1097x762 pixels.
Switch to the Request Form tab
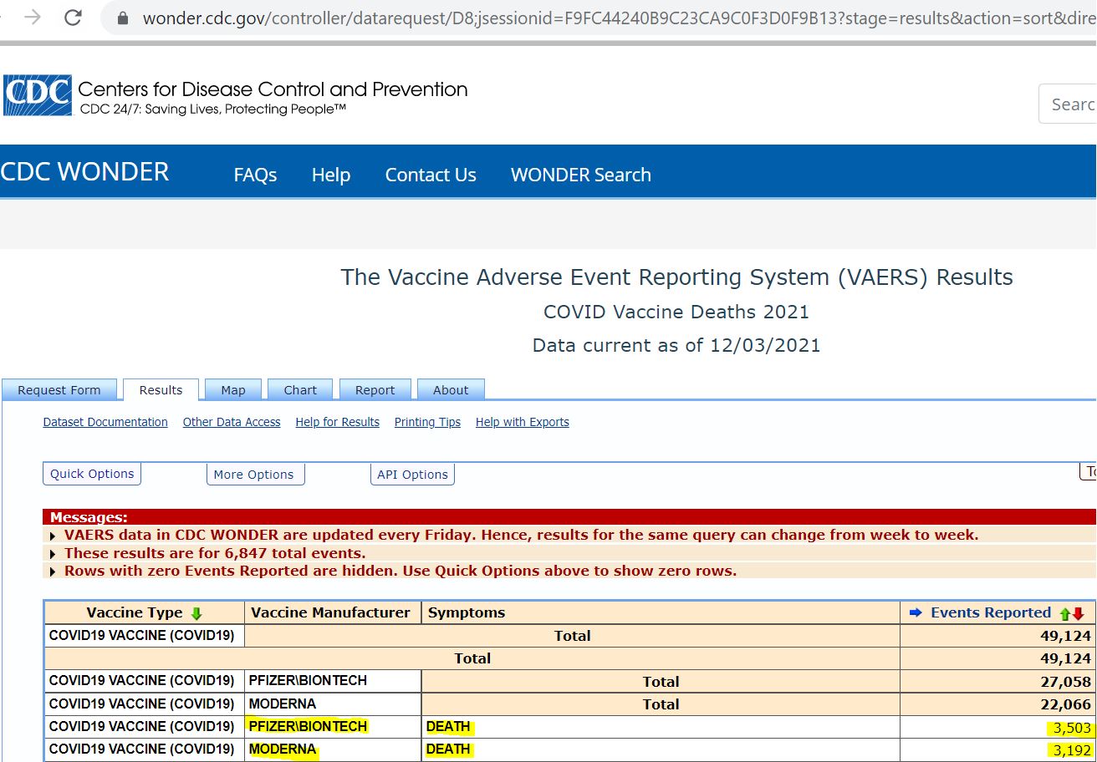point(59,390)
